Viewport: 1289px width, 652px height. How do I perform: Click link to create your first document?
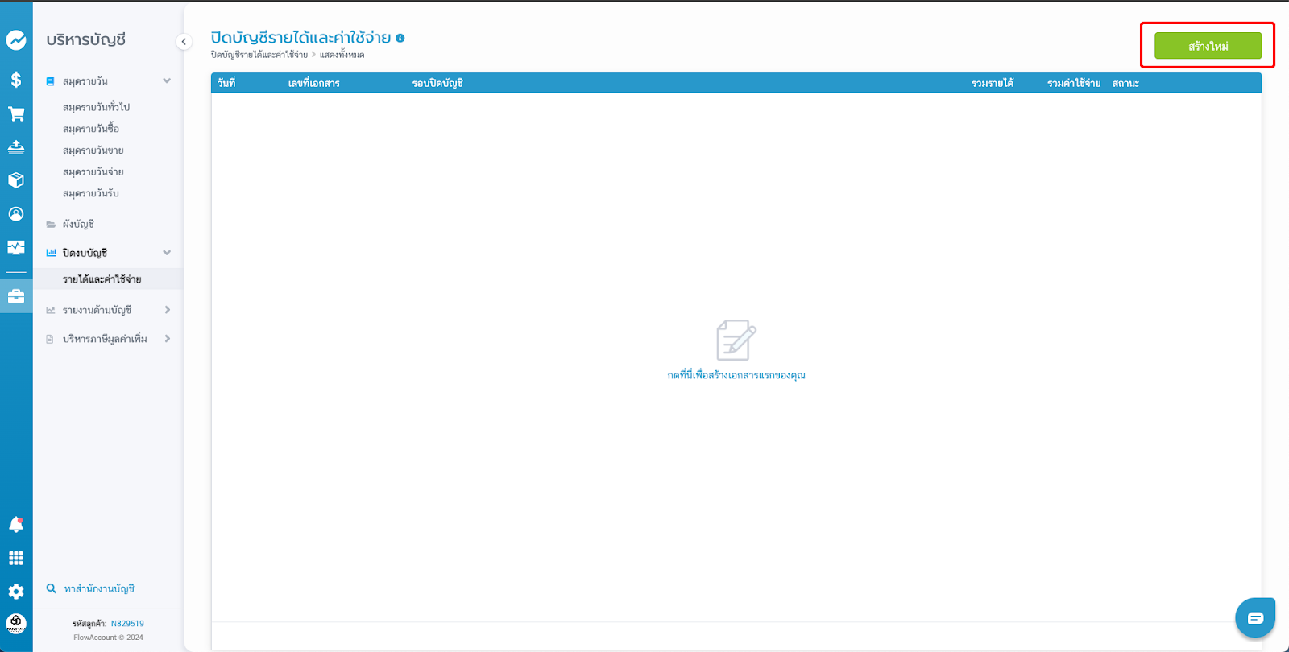coord(736,375)
